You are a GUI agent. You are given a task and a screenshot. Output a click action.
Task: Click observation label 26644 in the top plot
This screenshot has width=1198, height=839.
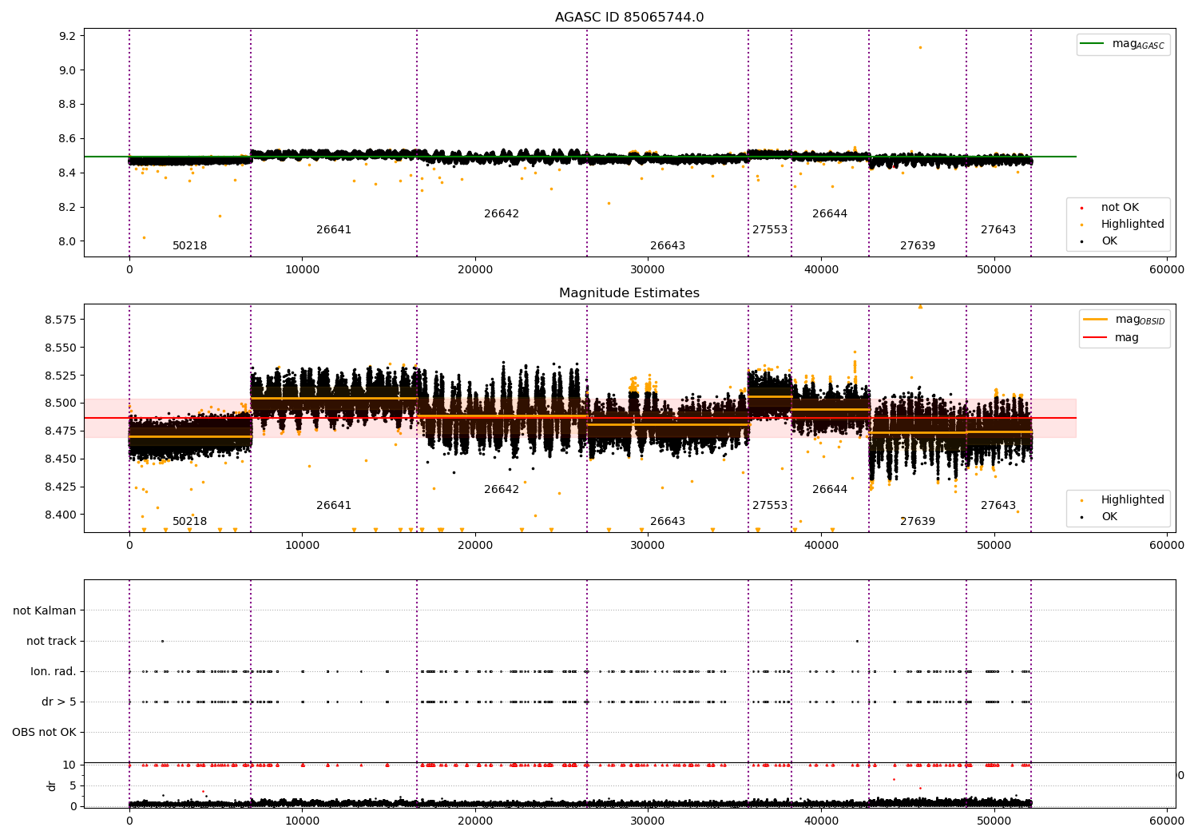point(830,214)
